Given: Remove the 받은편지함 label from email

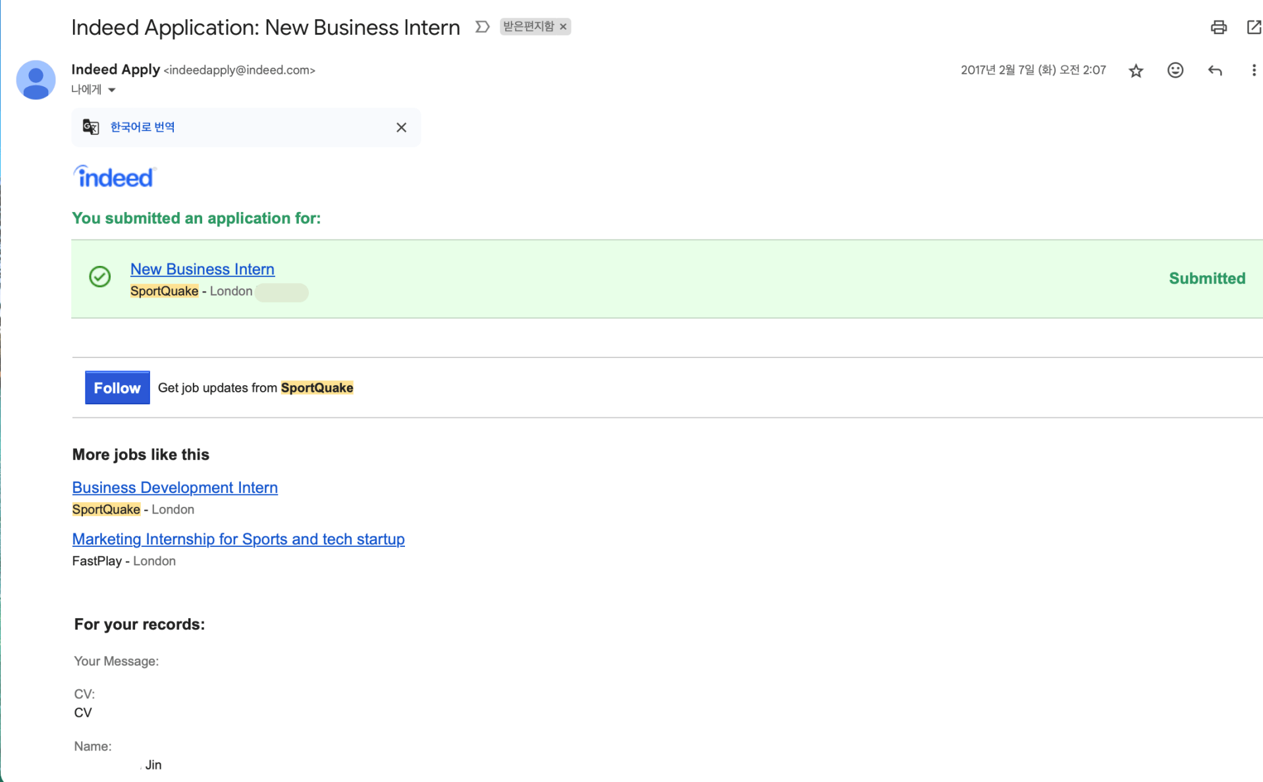Looking at the screenshot, I should point(563,27).
